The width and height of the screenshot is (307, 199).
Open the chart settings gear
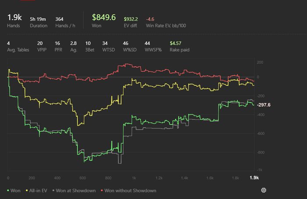pyautogui.click(x=264, y=190)
